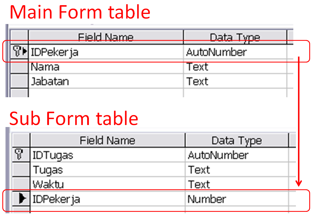Click the blank row selector beside Nama
Image resolution: width=313 pixels, height=215 pixels.
coord(17,67)
